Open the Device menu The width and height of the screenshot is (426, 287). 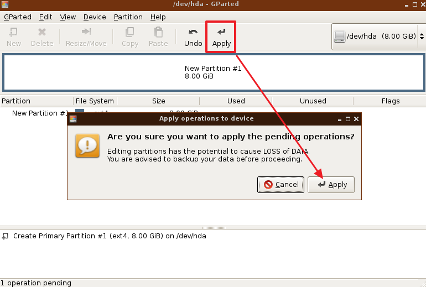(x=95, y=17)
